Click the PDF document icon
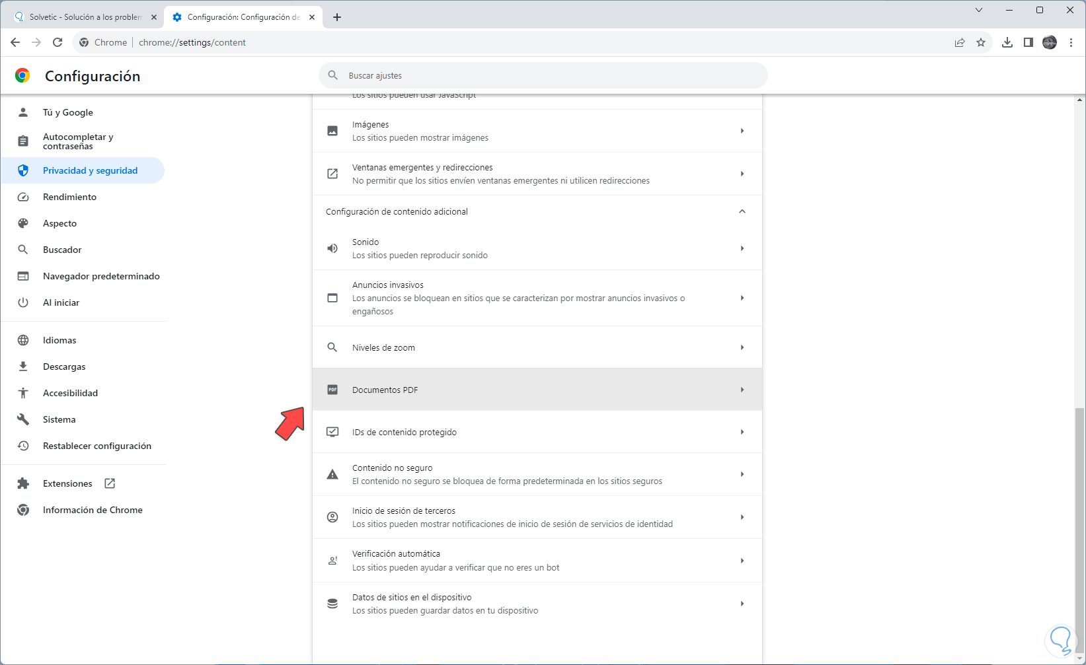This screenshot has height=665, width=1086. tap(332, 390)
